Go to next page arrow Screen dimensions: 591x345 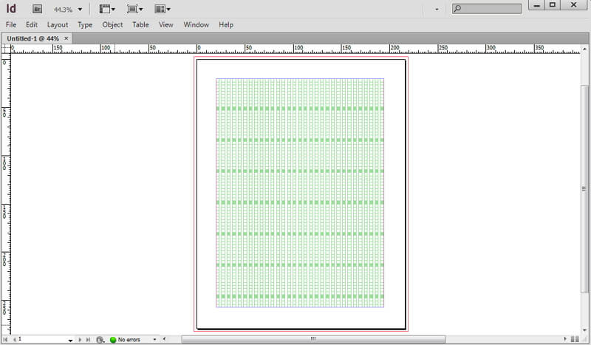(x=80, y=339)
